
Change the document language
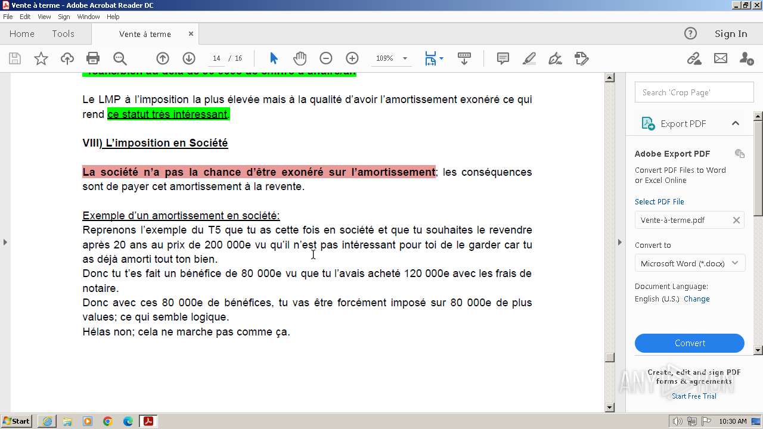click(x=696, y=299)
